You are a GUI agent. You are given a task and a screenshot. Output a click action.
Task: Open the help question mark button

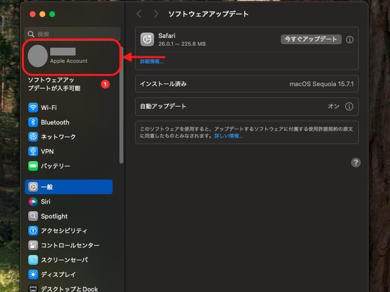coord(356,162)
